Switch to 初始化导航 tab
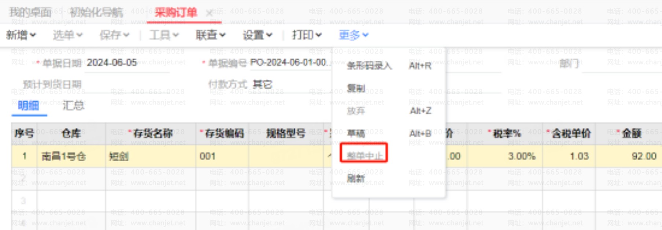This screenshot has height=230, width=662. (x=96, y=12)
